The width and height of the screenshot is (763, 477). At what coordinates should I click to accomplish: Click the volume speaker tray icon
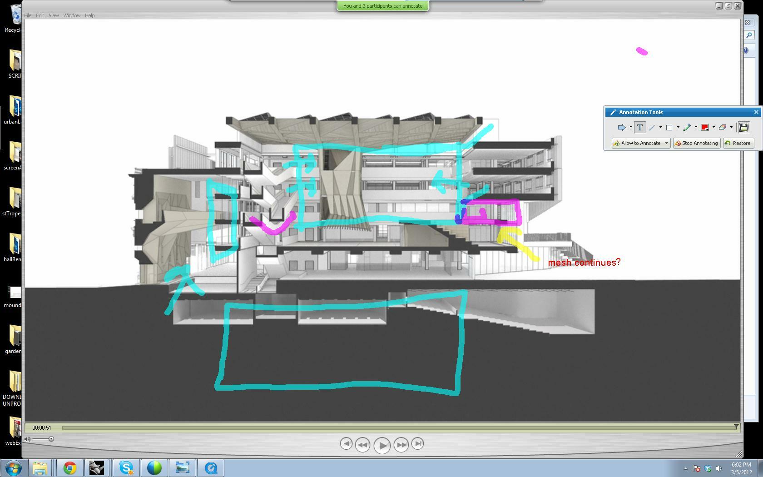point(719,468)
